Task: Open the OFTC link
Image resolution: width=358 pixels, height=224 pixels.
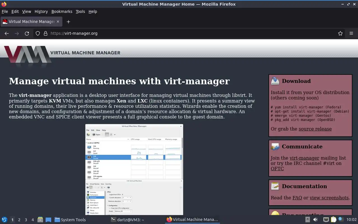Action: point(277,169)
